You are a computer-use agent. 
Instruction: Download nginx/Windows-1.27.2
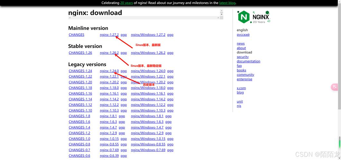pos(148,35)
